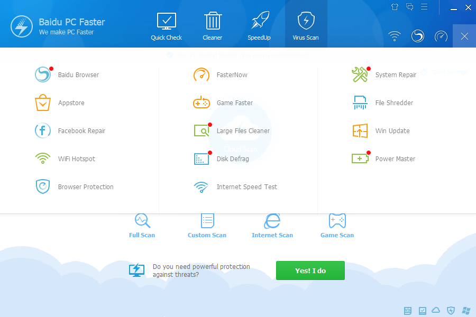Open the Large Files Cleaner tool
The height and width of the screenshot is (317, 476).
coord(231,130)
